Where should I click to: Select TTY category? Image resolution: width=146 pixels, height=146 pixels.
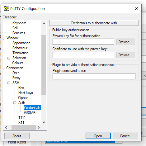(x=21, y=118)
